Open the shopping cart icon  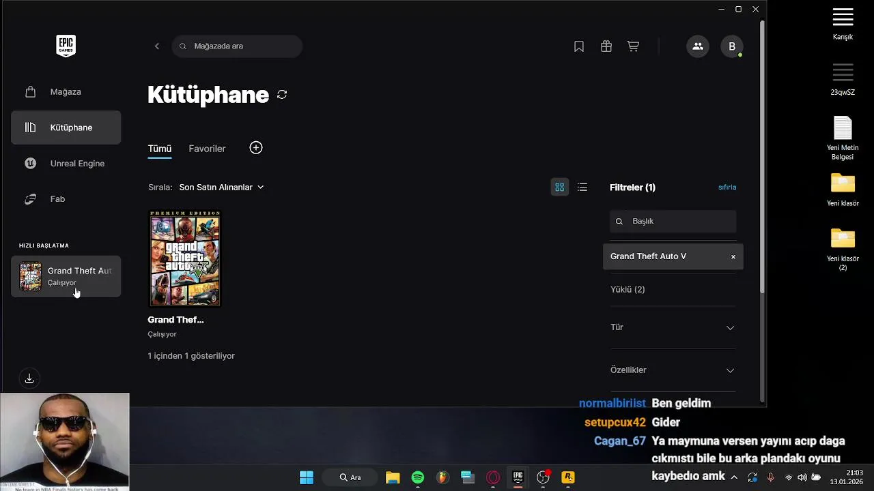[x=634, y=46]
